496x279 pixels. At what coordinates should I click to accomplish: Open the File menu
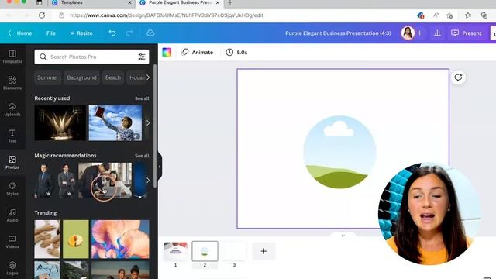[x=51, y=33]
